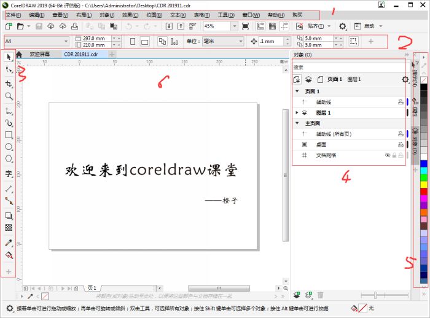
Task: Toggle visibility eye for 文档网格
Action: (x=387, y=156)
